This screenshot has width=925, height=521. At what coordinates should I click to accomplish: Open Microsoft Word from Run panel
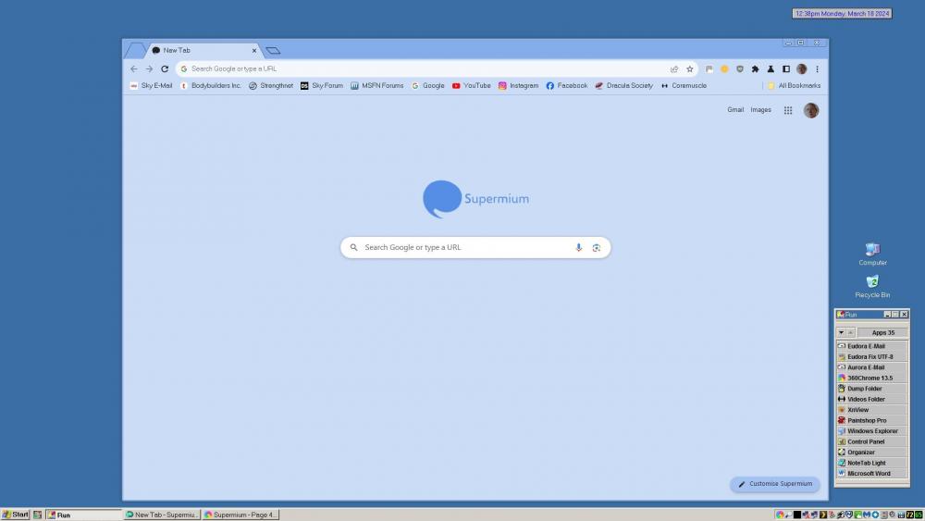[872, 474]
